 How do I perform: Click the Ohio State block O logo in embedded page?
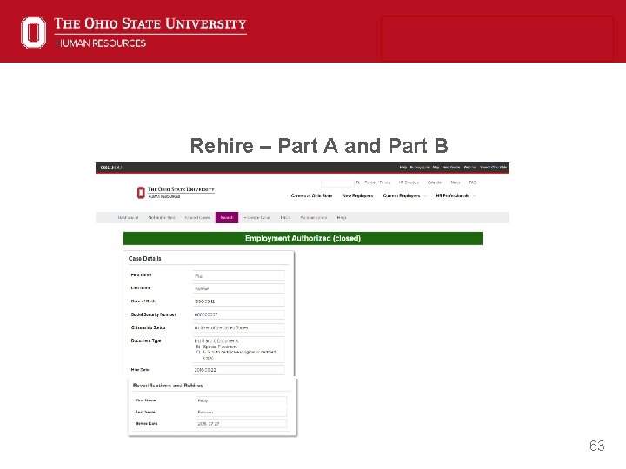tap(141, 193)
